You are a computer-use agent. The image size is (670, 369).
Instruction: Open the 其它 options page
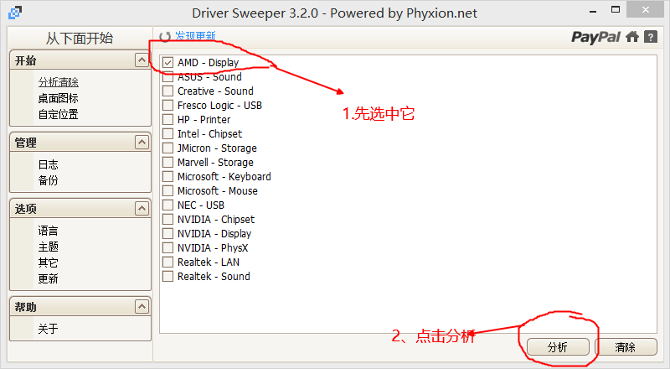tap(48, 262)
